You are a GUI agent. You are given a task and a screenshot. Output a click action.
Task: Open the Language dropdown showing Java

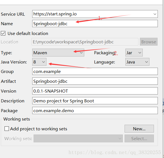tap(137, 62)
